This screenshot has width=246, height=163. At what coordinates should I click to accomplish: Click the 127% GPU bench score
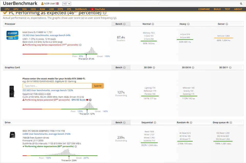tap(121, 92)
